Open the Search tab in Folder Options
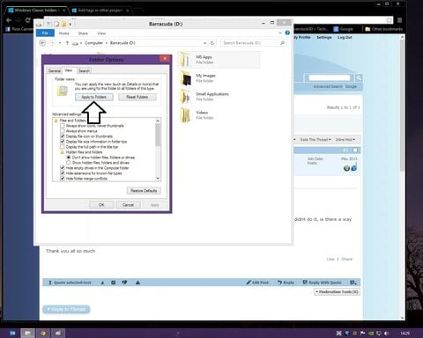This screenshot has width=423, height=338. click(84, 71)
